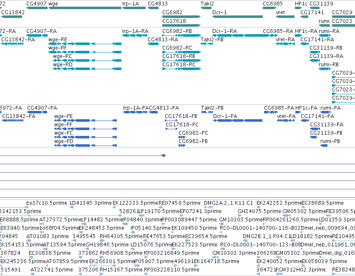Click the 'TakI2-RB' transcript label
This screenshot has width=355, height=276.
click(x=212, y=40)
